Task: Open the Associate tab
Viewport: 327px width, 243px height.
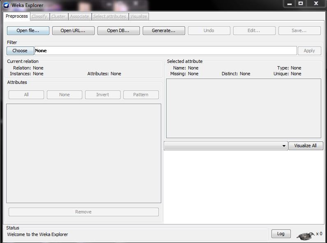Action: click(79, 16)
